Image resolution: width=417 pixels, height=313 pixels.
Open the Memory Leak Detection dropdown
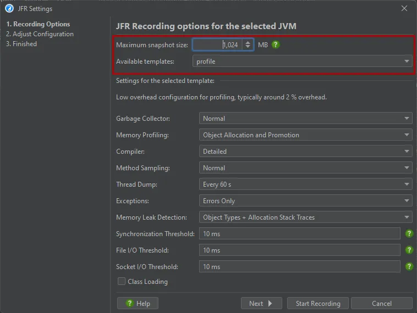305,217
